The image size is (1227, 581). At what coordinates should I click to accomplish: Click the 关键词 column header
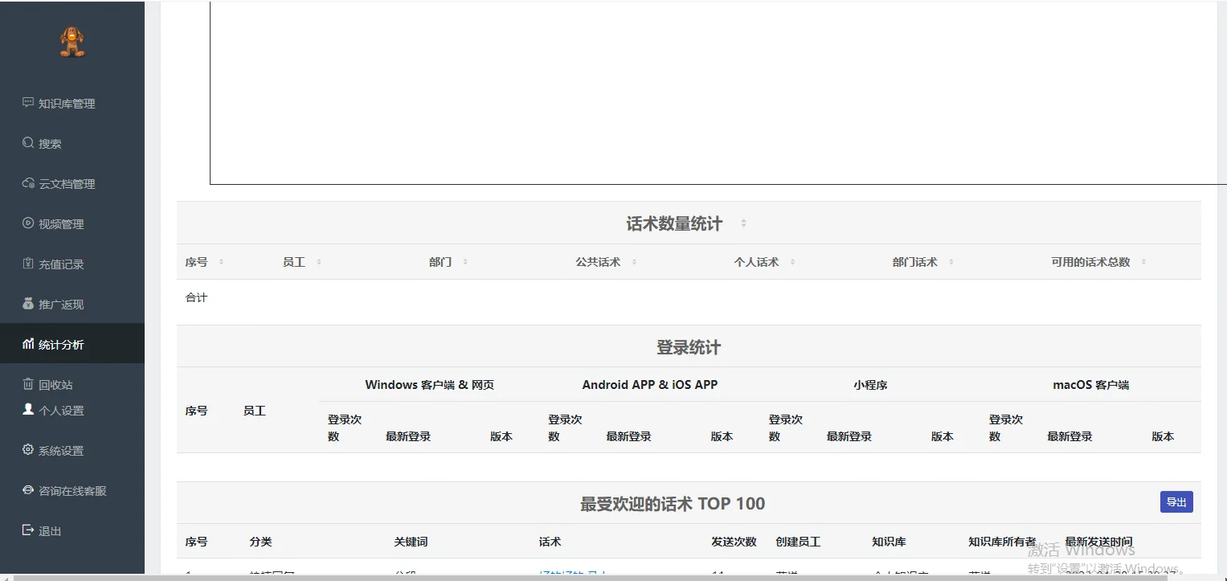(411, 542)
